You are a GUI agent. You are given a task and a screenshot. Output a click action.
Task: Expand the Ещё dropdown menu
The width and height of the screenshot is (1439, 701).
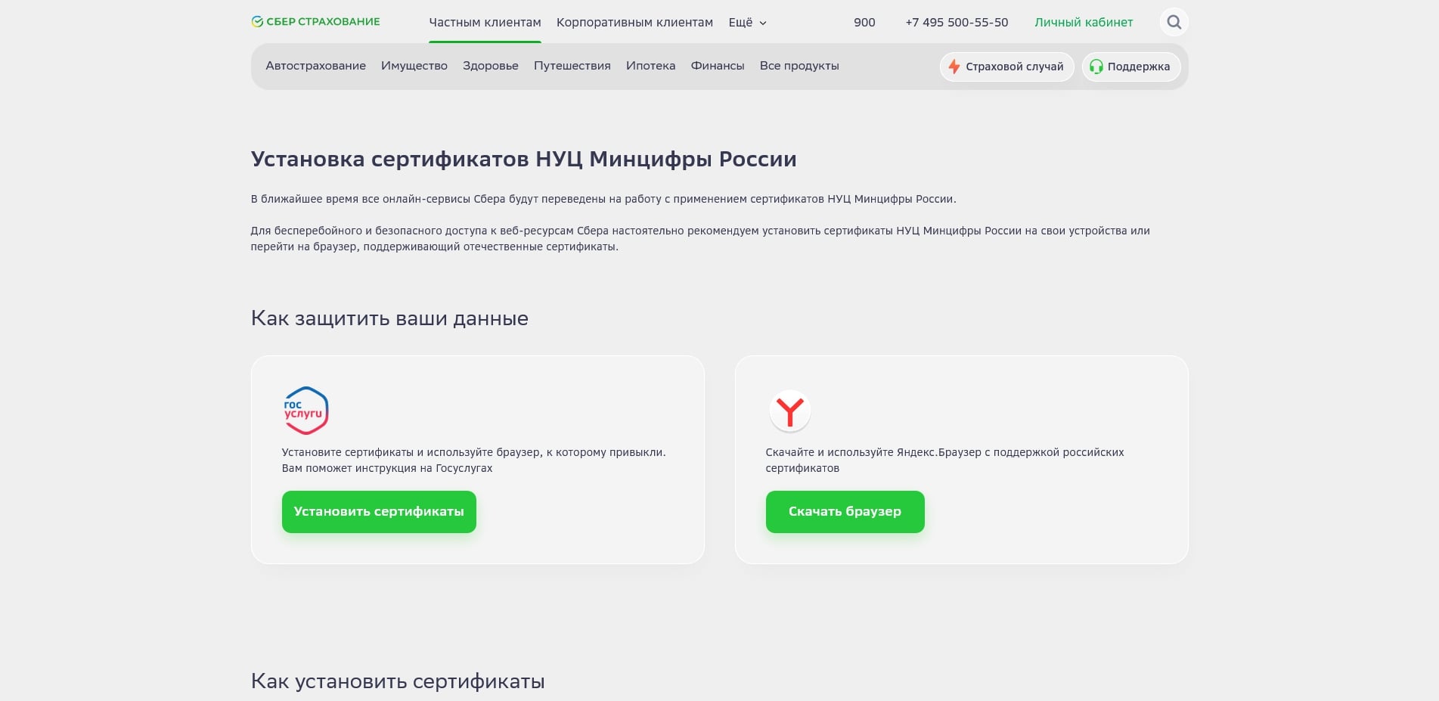point(746,22)
